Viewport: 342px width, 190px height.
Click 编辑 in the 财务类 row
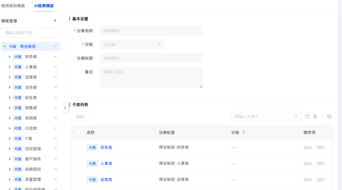(307, 147)
